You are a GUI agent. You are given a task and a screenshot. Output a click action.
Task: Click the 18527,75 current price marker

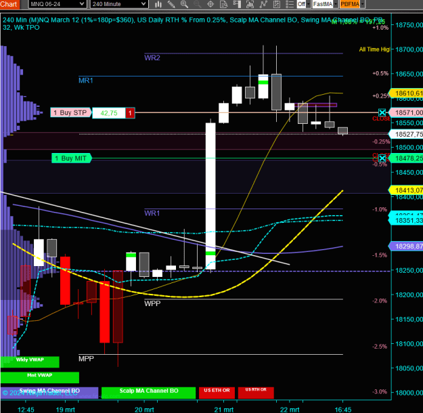[x=406, y=134]
